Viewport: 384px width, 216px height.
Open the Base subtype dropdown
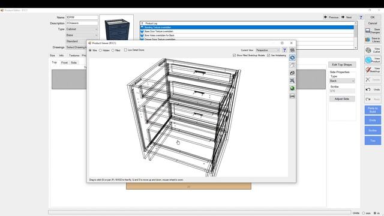tap(82, 35)
